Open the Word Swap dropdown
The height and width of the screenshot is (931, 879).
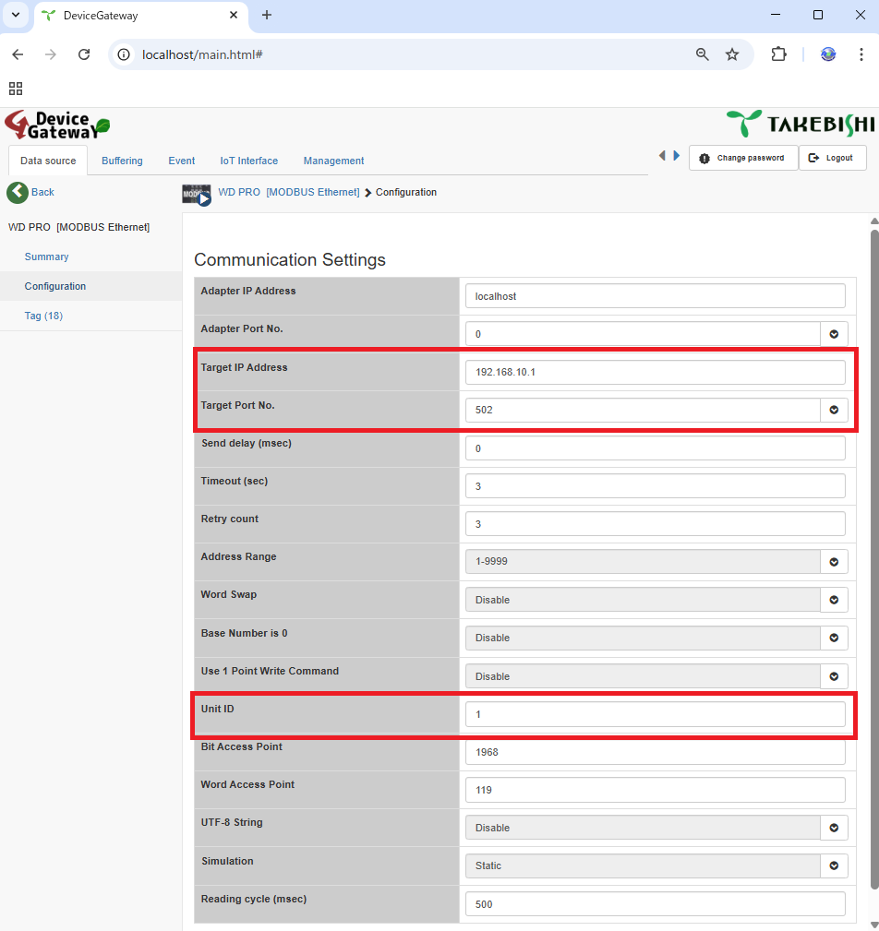834,600
